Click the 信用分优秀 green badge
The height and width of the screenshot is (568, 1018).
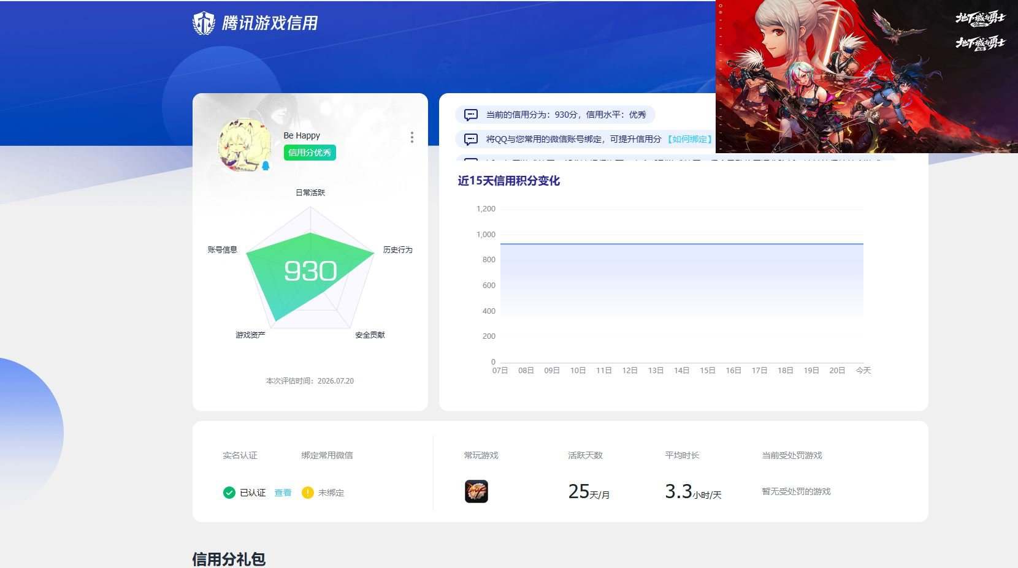(x=310, y=153)
